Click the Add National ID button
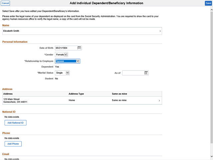The width and height of the screenshot is (213, 160). coord(16,123)
